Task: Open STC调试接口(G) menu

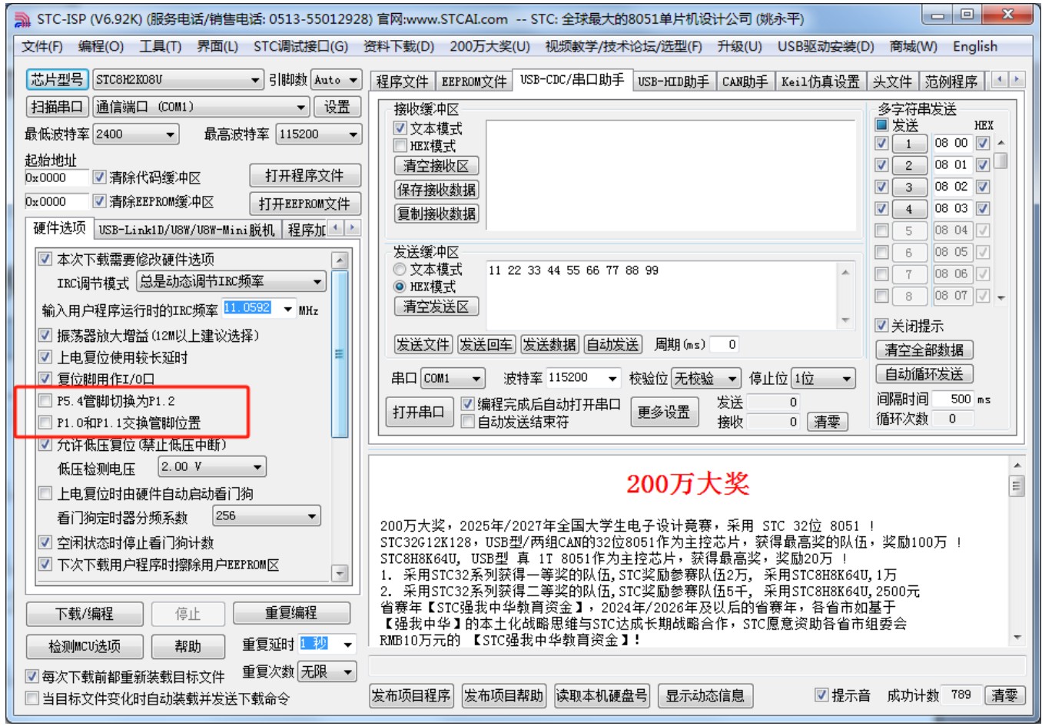Action: pyautogui.click(x=300, y=47)
